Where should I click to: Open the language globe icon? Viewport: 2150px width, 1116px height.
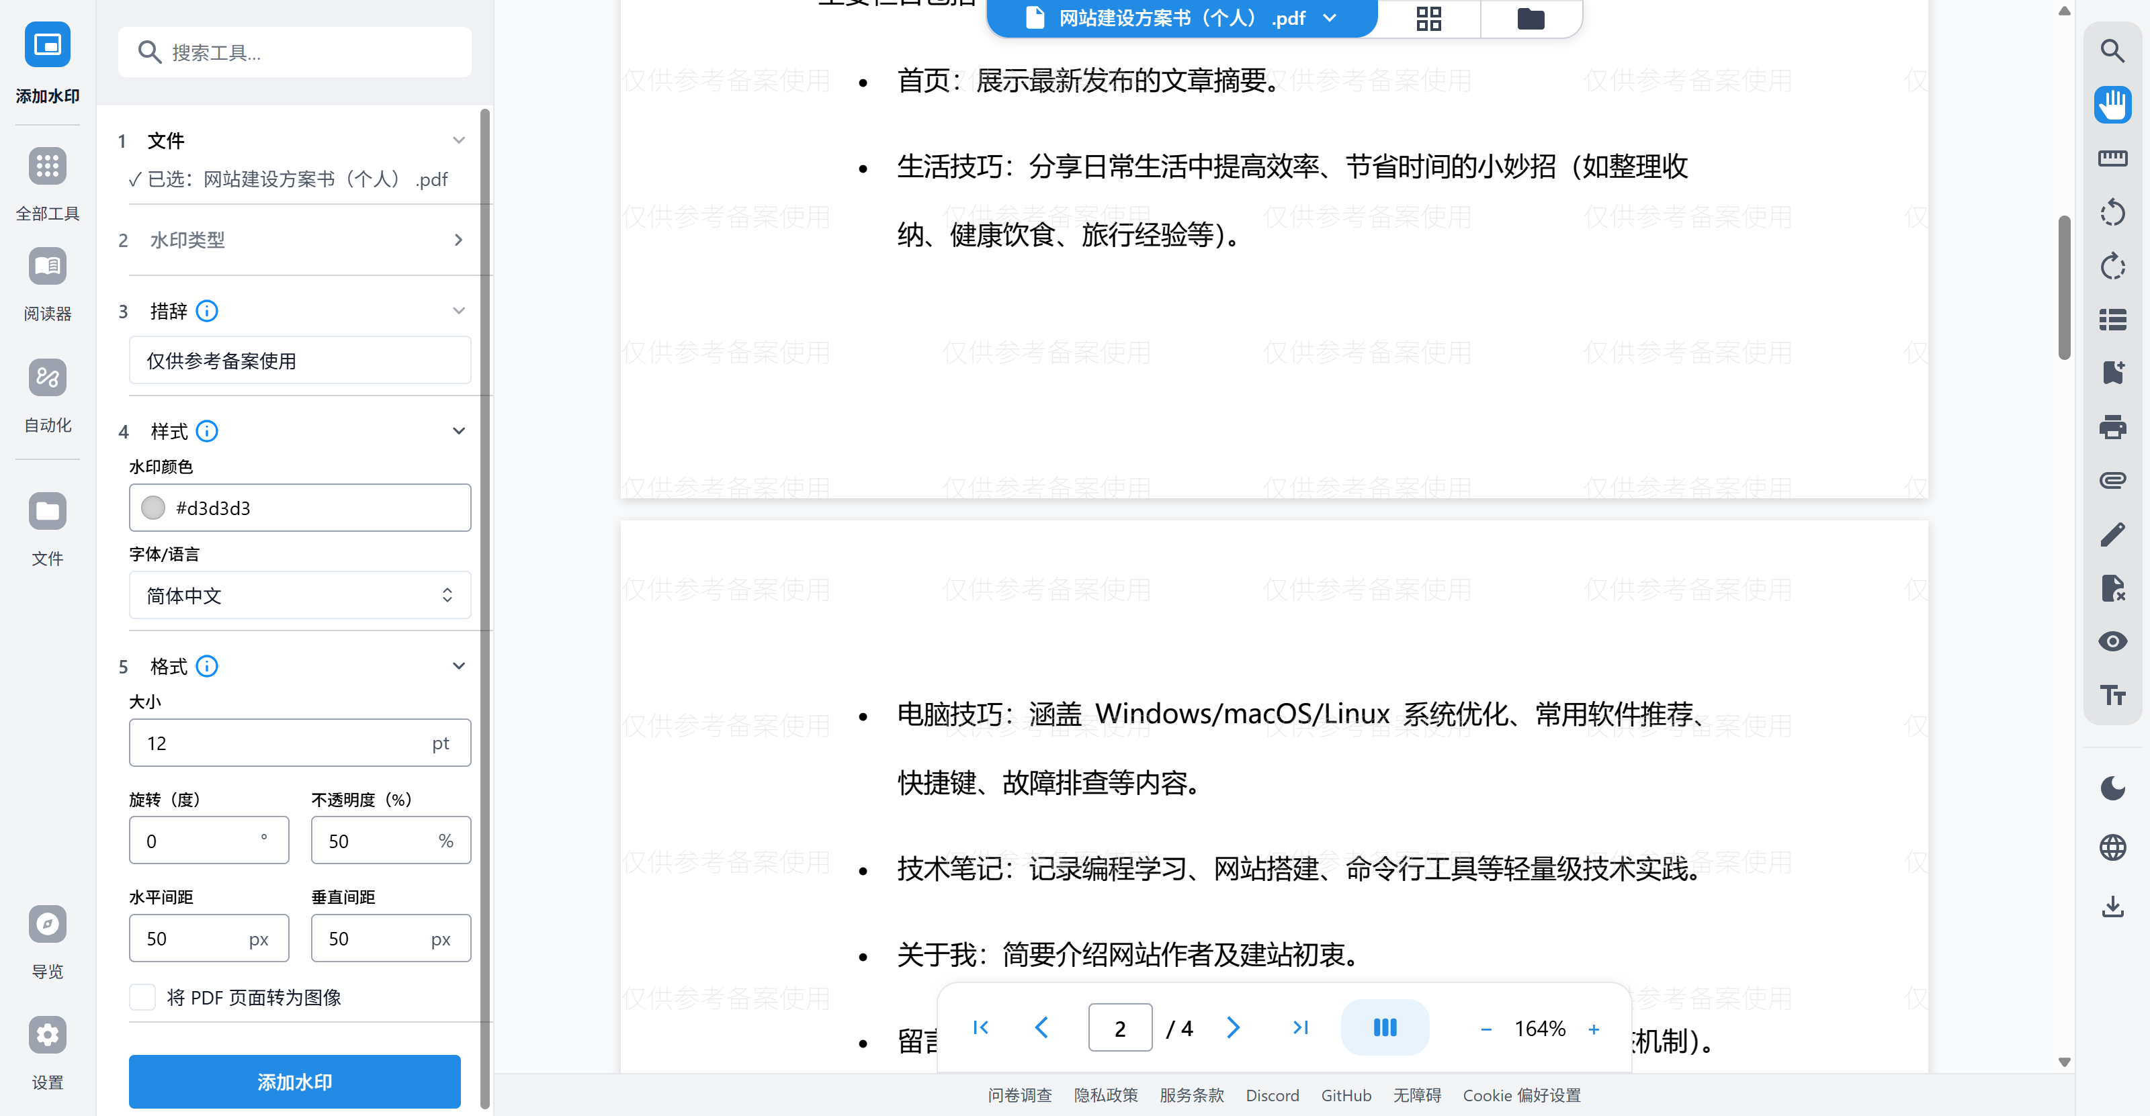(x=2112, y=847)
